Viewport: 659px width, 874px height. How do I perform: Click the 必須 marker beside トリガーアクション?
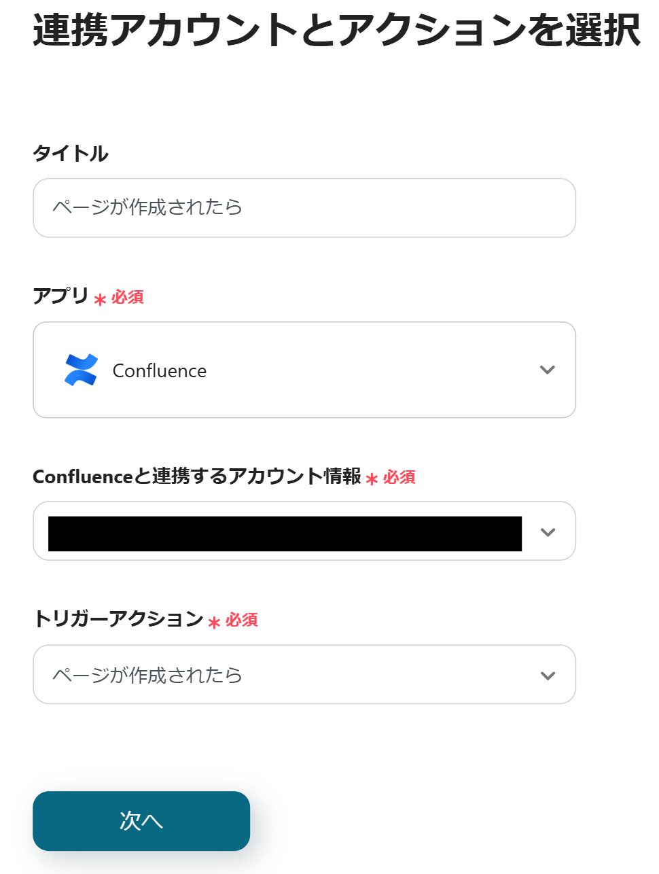[x=242, y=620]
